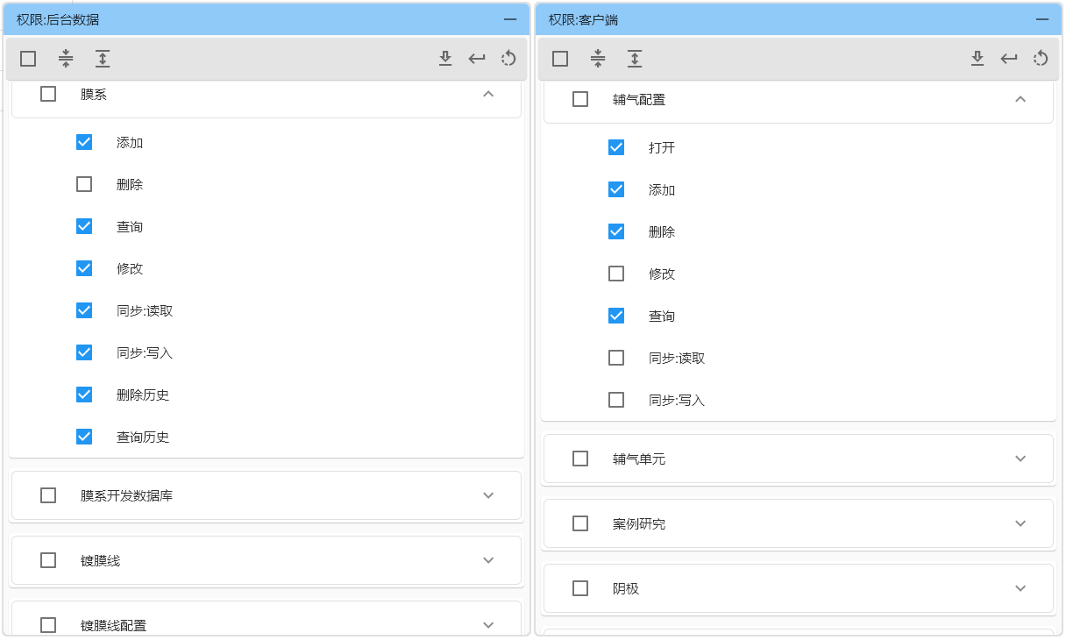Expand the 辅气单元 section chevron
This screenshot has width=1066, height=640.
pyautogui.click(x=1020, y=459)
